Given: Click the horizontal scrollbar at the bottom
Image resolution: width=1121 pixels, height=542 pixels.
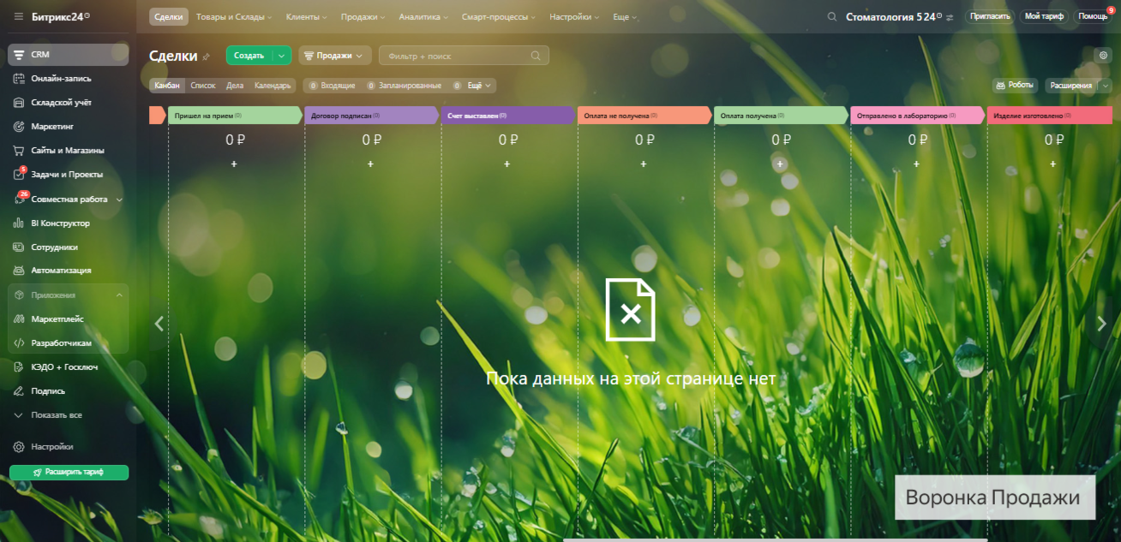Looking at the screenshot, I should 775,539.
